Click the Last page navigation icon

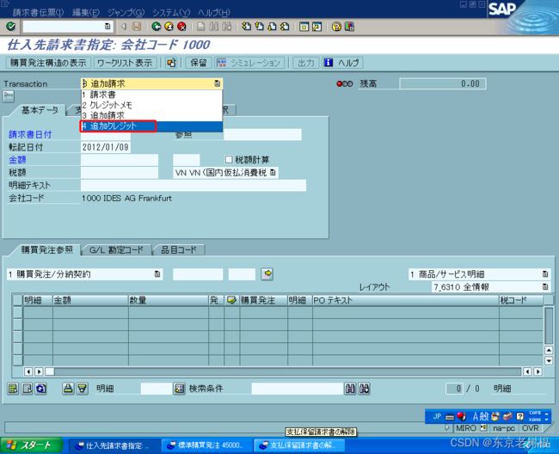pyautogui.click(x=285, y=27)
